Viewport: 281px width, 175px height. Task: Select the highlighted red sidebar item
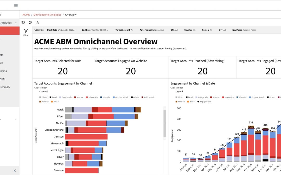[10, 31]
